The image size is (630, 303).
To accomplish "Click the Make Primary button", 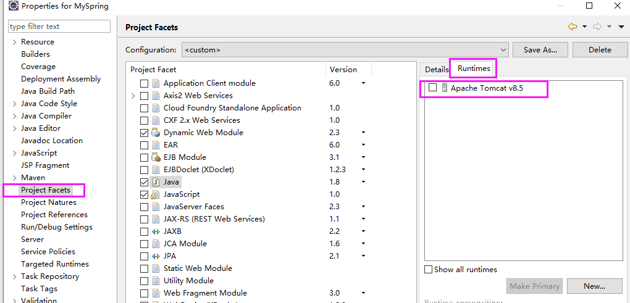I will [x=534, y=286].
